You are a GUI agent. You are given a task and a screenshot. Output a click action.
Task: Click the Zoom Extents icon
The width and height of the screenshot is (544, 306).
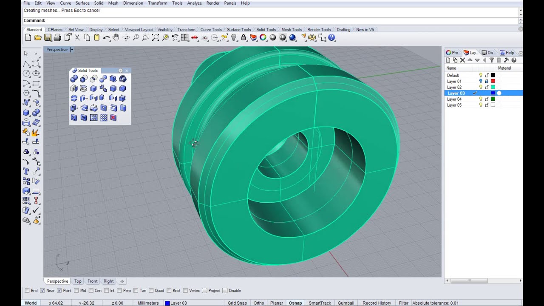(156, 38)
